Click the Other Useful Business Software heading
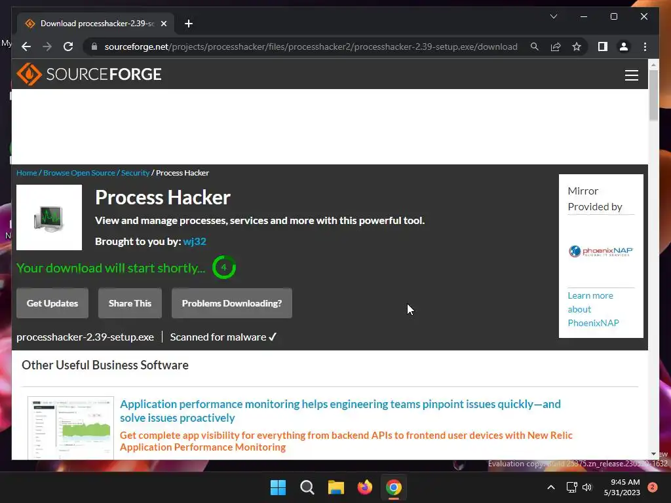This screenshot has height=503, width=671. (x=105, y=365)
